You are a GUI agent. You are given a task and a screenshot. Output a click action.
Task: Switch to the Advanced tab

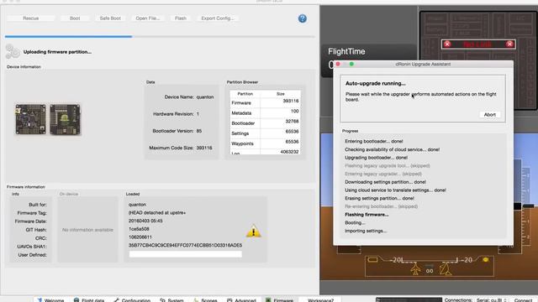click(x=241, y=300)
